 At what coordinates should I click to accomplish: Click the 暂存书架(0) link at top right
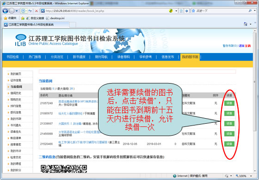[230, 46]
